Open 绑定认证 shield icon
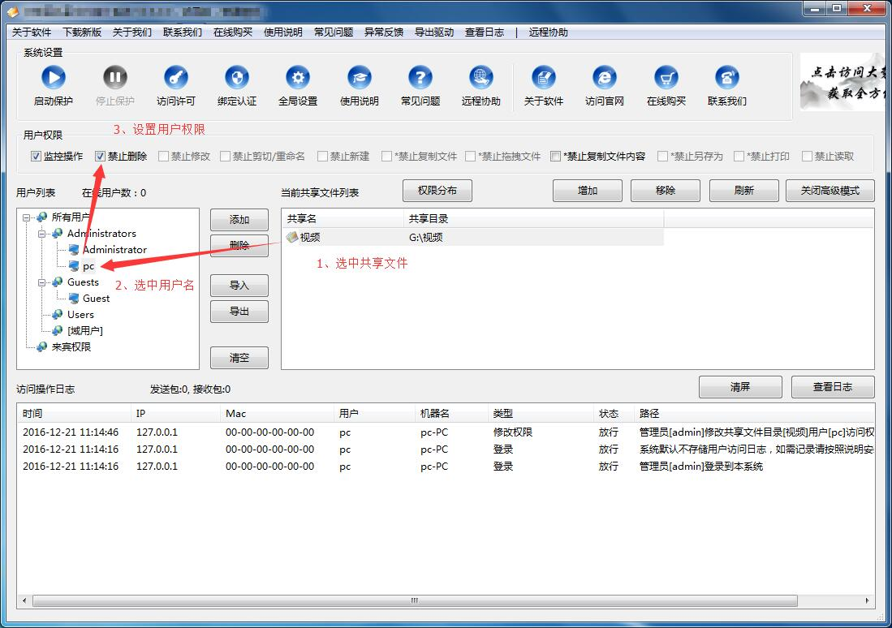Screen dimensions: 892x628 pyautogui.click(x=237, y=78)
